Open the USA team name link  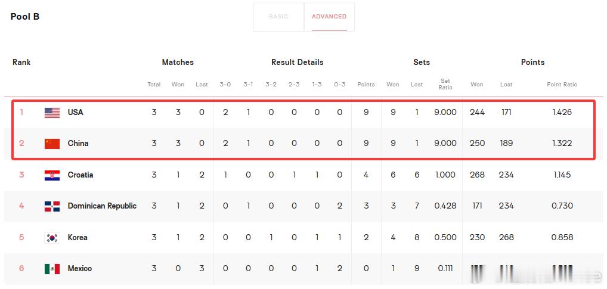76,112
